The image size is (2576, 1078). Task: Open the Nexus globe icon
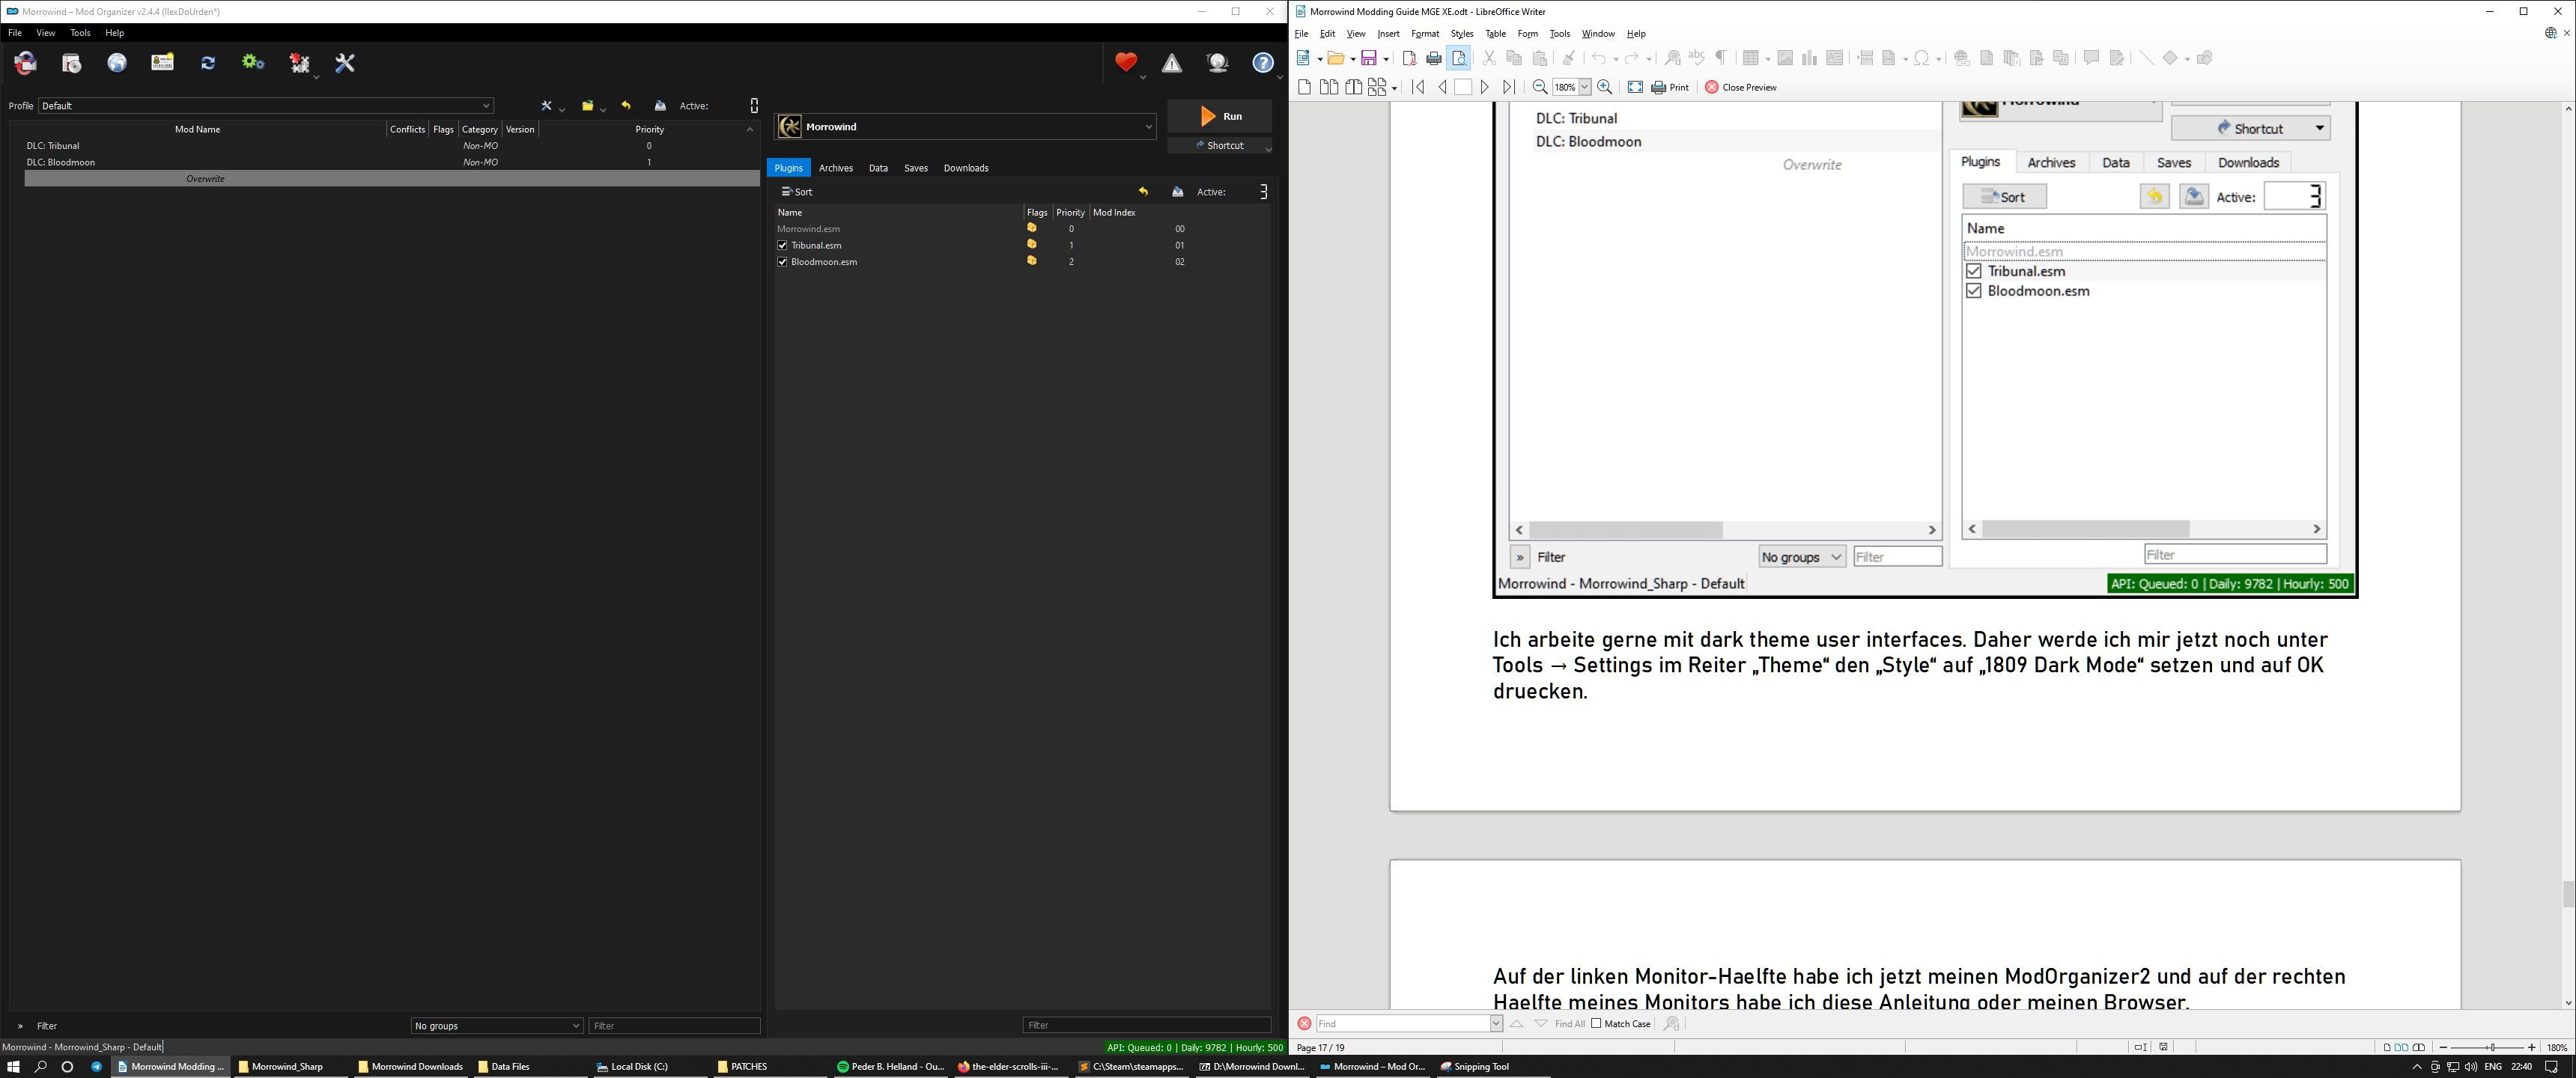pos(117,63)
